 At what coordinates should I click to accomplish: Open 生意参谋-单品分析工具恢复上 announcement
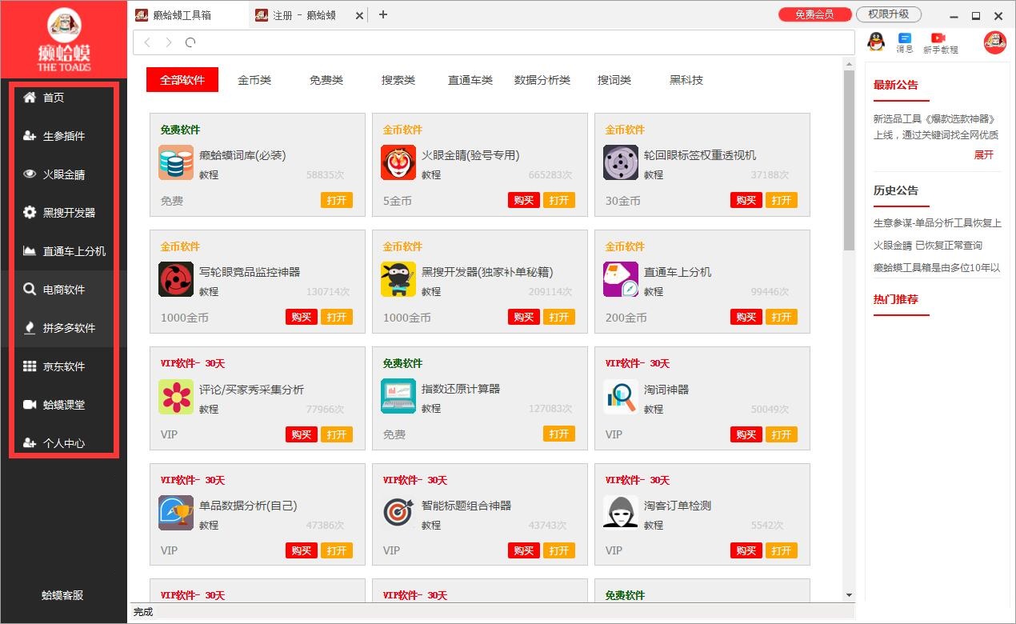point(937,223)
